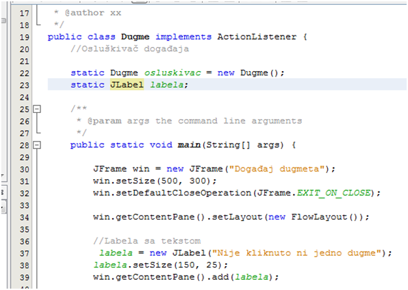Click FlowLayout in the setLayout call

pos(319,217)
